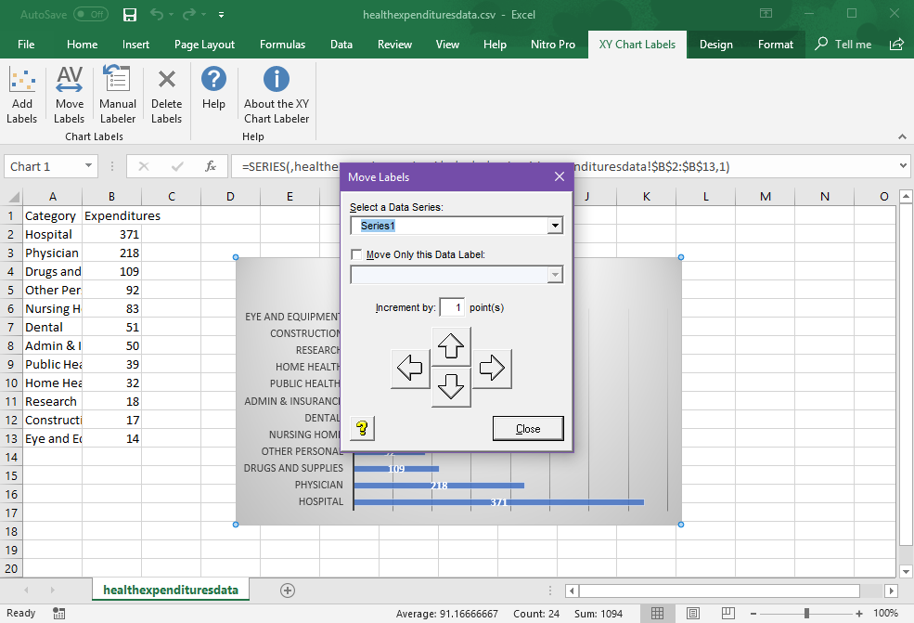
Task: Click the Save icon on Quick Access Toolbar
Action: (x=129, y=14)
